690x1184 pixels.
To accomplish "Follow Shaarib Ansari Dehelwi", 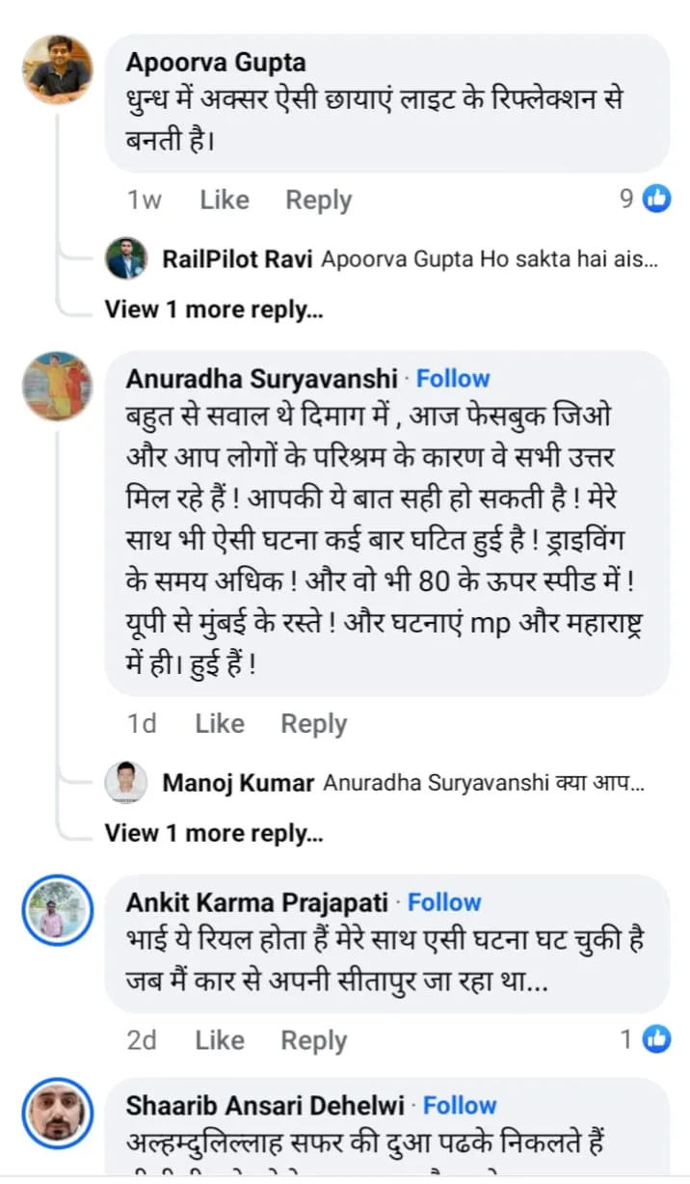I will click(x=460, y=1105).
